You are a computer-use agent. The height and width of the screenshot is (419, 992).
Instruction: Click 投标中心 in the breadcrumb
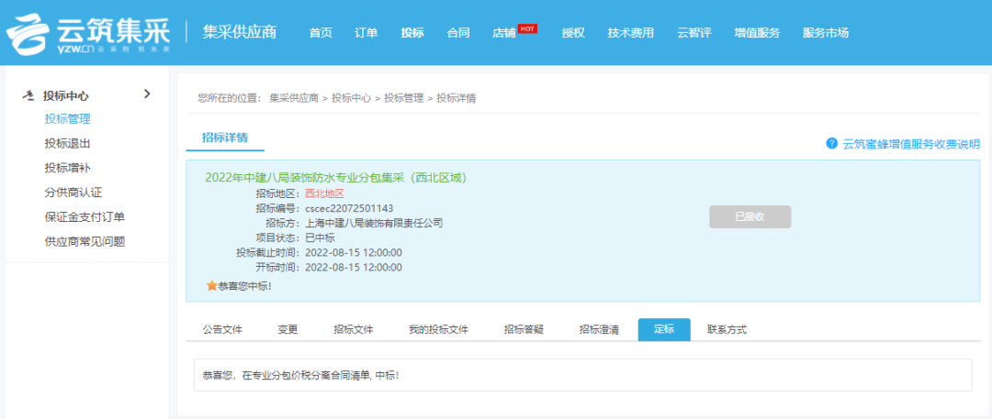[x=351, y=98]
